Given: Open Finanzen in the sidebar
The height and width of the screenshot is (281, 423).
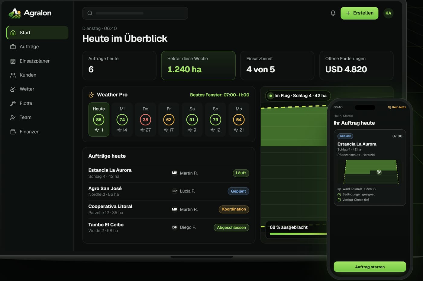Looking at the screenshot, I should click(37, 132).
